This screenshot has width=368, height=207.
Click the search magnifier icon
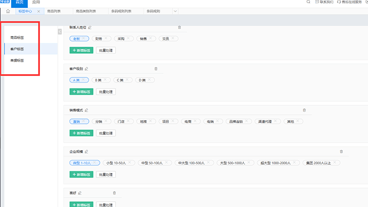pyautogui.click(x=309, y=2)
